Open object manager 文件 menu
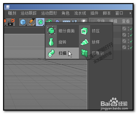This screenshot has height=114, width=137. pyautogui.click(x=101, y=21)
